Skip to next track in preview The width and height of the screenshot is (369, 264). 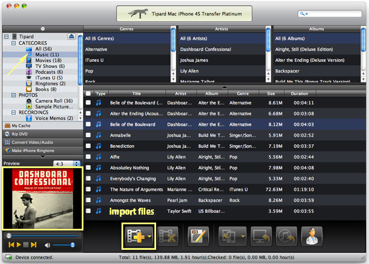[x=33, y=245]
